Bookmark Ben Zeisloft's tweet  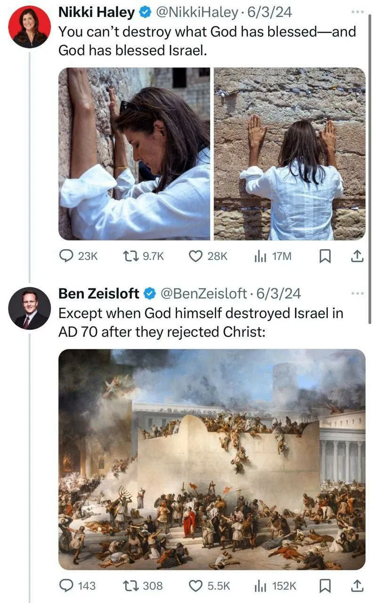pyautogui.click(x=325, y=586)
